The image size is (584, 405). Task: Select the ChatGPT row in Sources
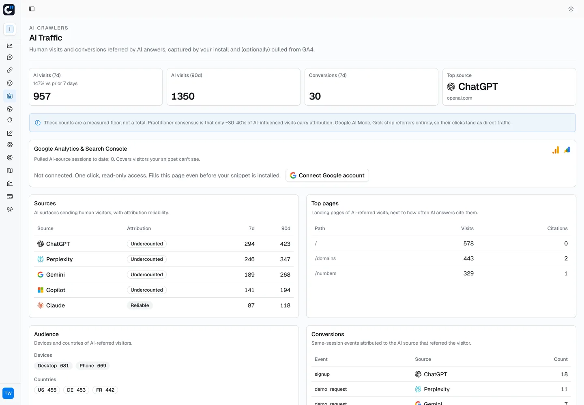(164, 244)
